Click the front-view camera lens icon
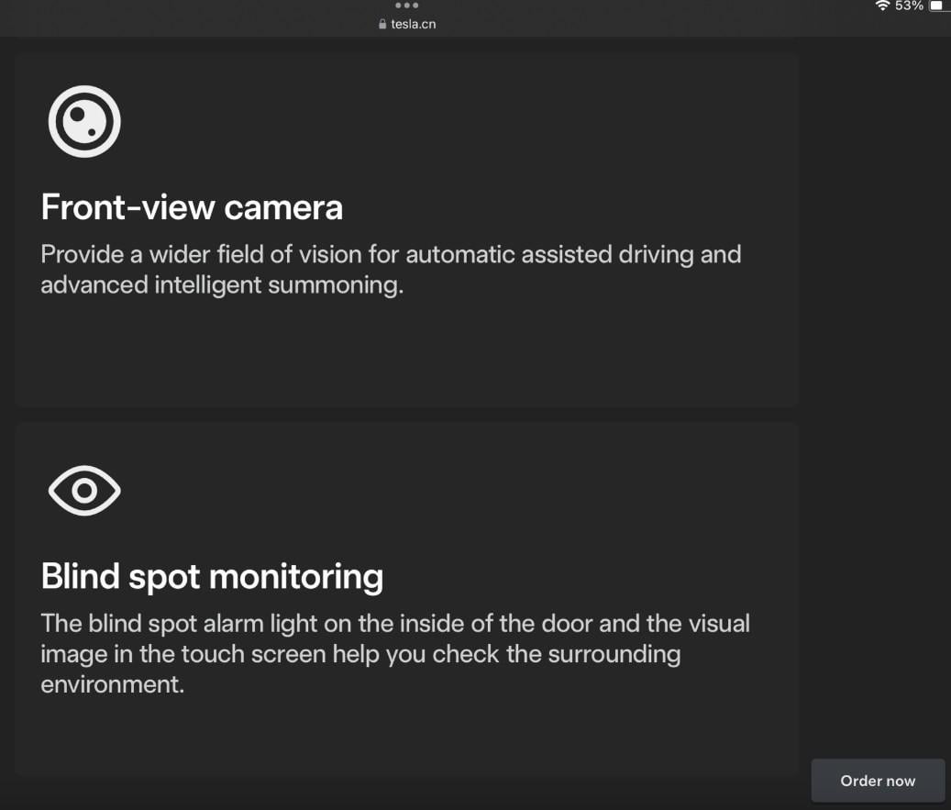951x810 pixels. (84, 121)
